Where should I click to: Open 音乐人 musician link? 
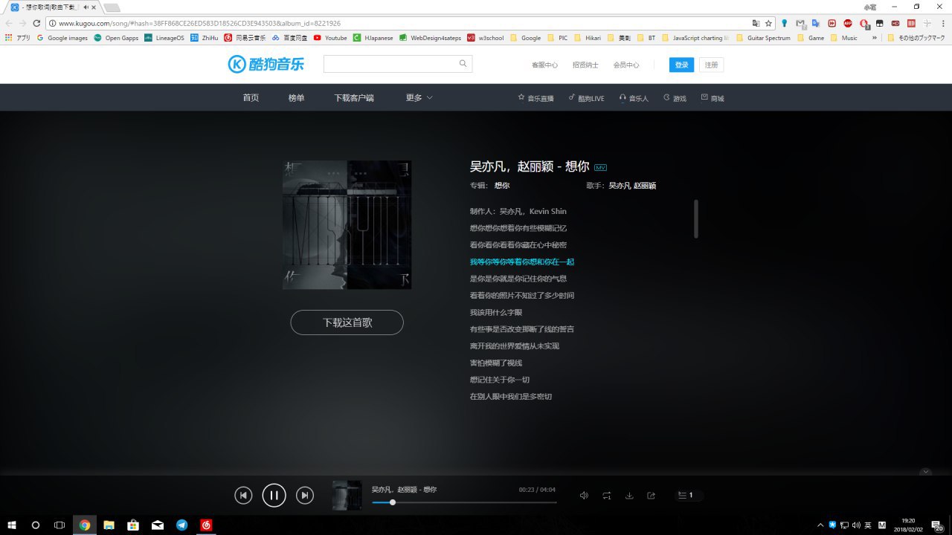tap(634, 98)
